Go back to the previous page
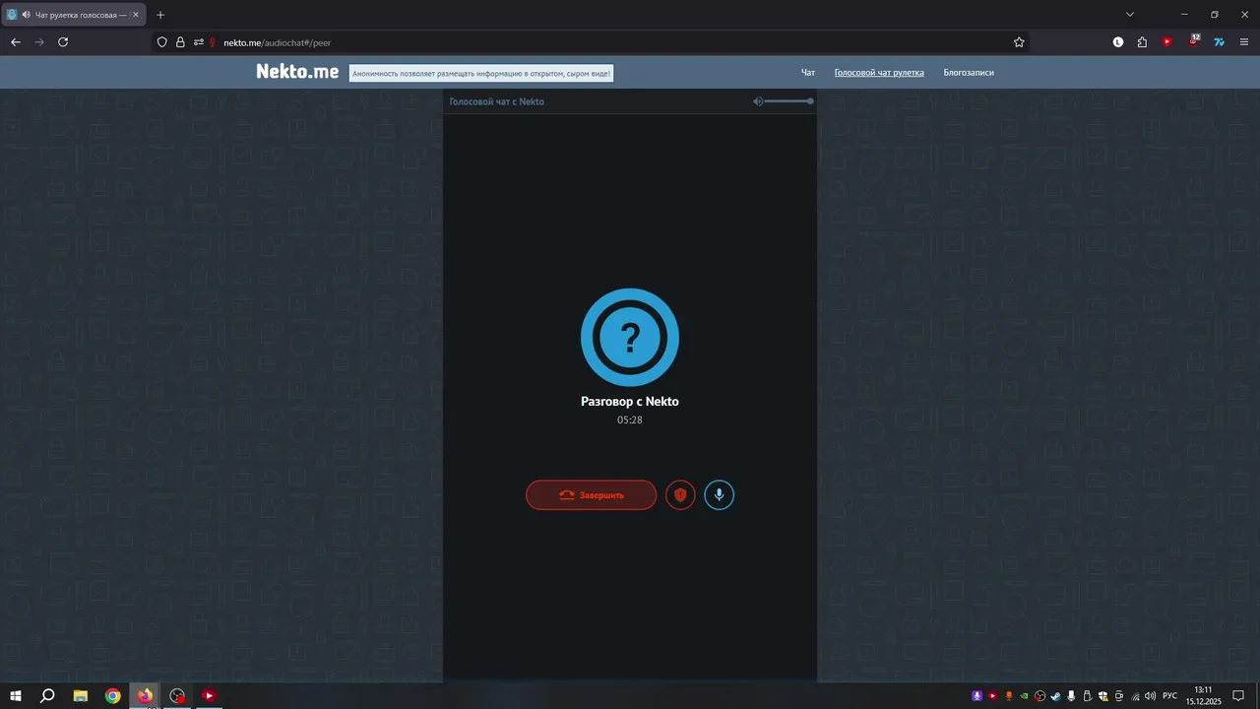Image resolution: width=1260 pixels, height=709 pixels. (16, 42)
